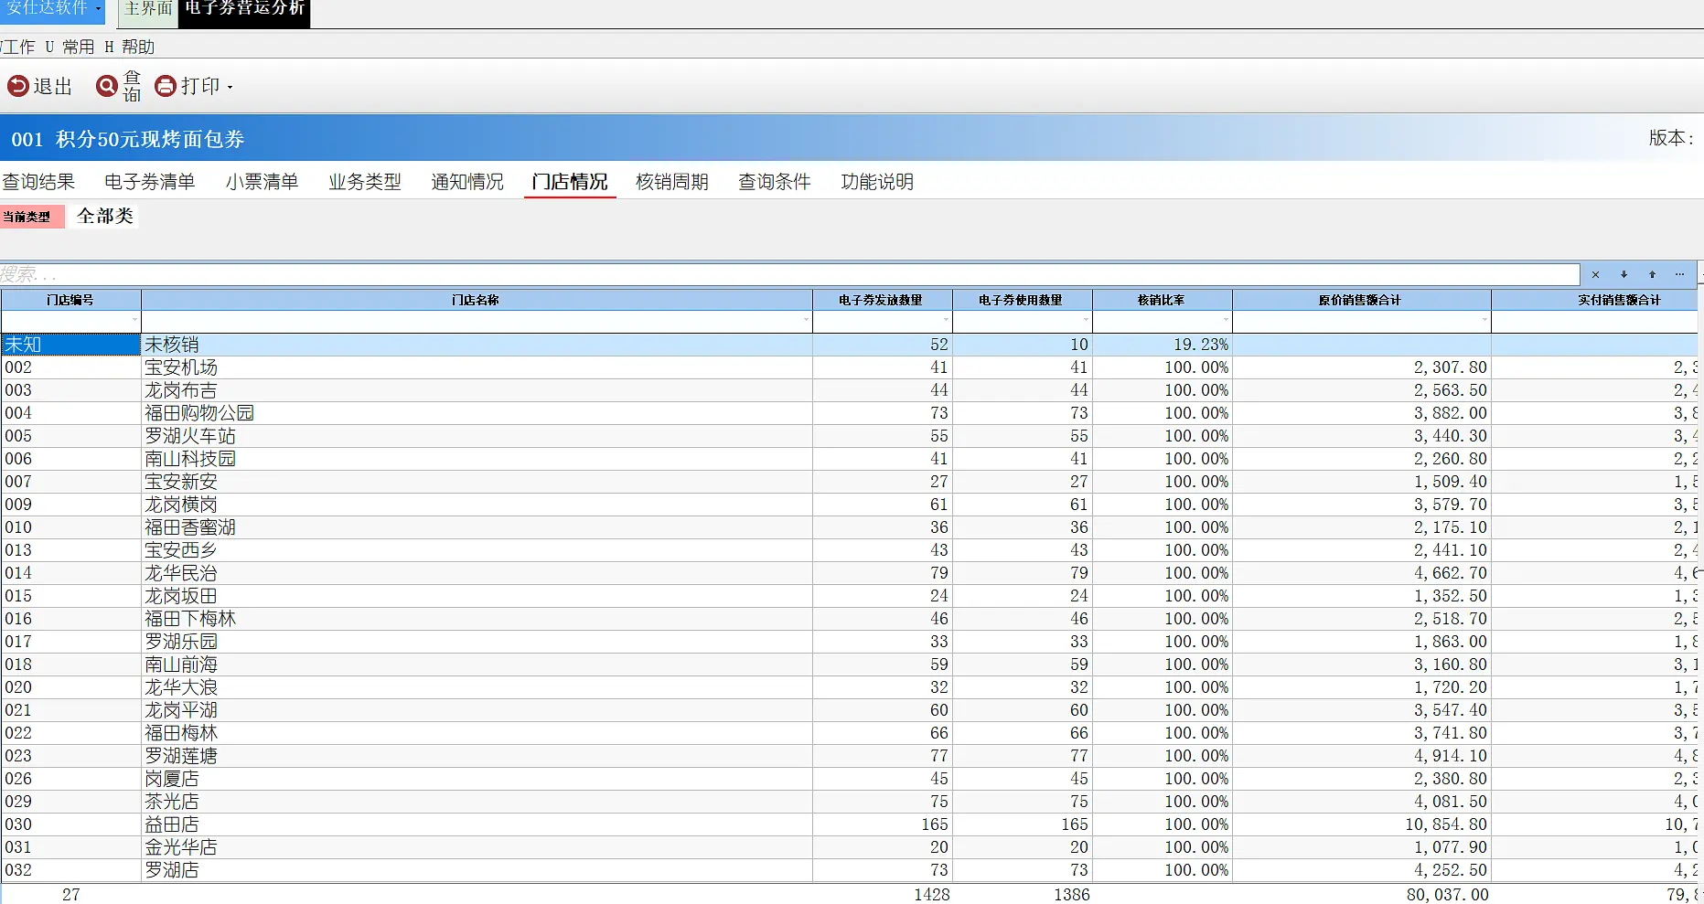The height and width of the screenshot is (904, 1704).
Task: Sort by the 核销比率 column header
Action: coord(1162,300)
